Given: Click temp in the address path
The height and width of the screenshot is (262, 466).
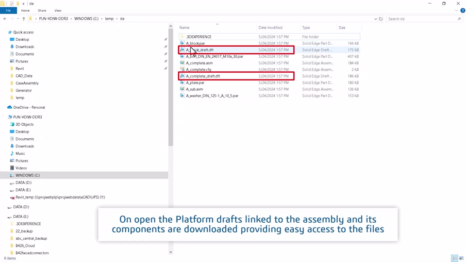Looking at the screenshot, I should click(x=109, y=19).
